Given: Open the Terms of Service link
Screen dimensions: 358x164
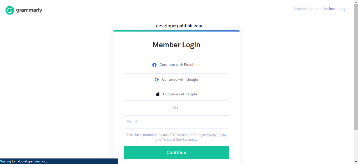Looking at the screenshot, I should [174, 139].
